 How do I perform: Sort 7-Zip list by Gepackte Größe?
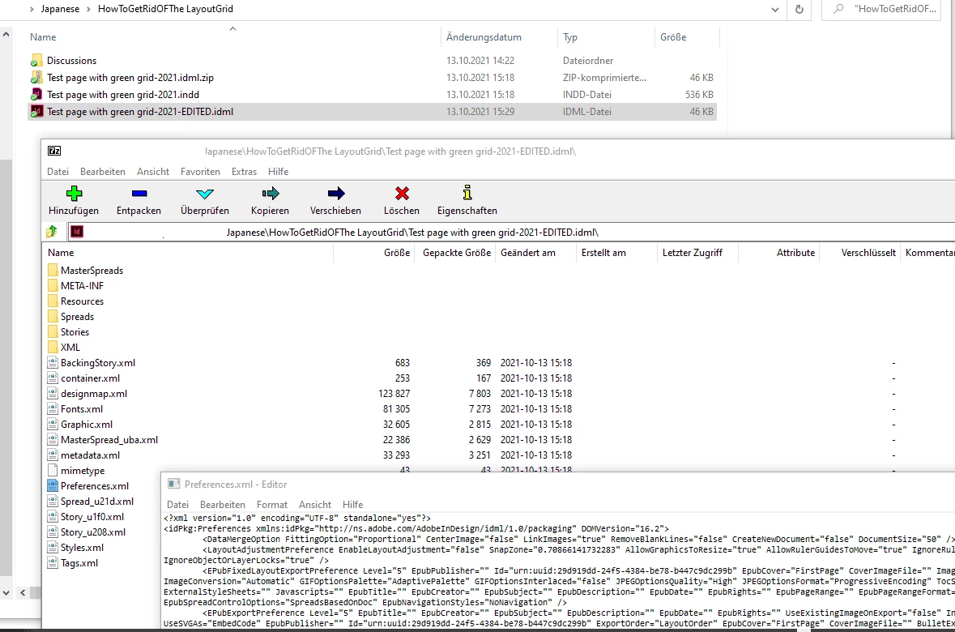click(x=456, y=252)
